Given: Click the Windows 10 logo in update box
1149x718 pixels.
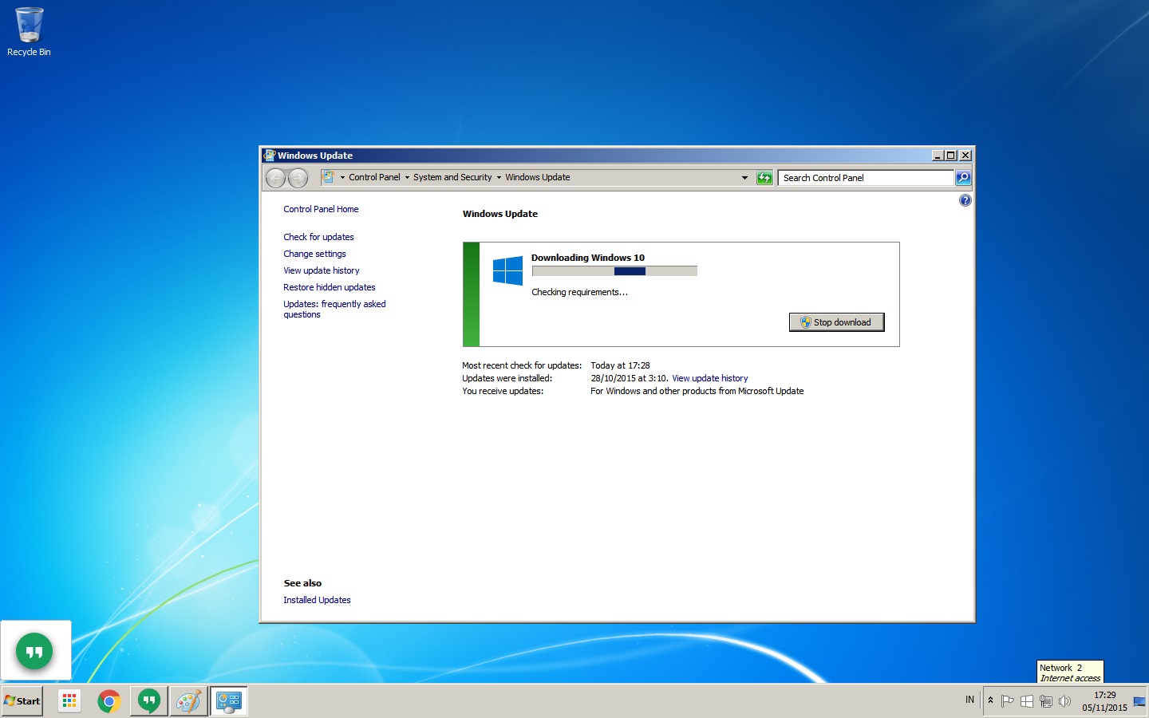Looking at the screenshot, I should 507,270.
